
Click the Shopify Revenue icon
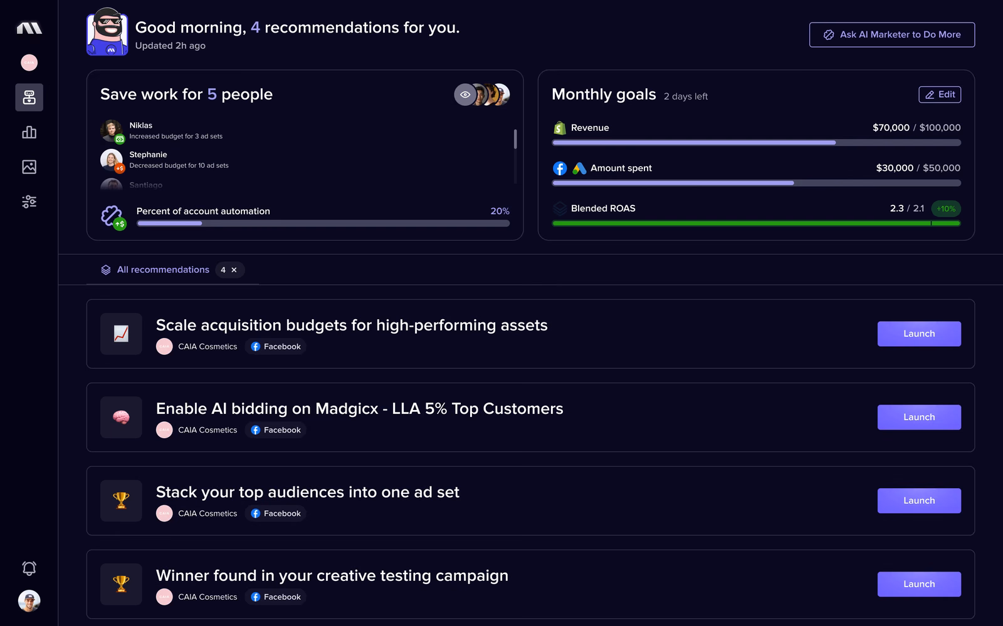pos(560,128)
